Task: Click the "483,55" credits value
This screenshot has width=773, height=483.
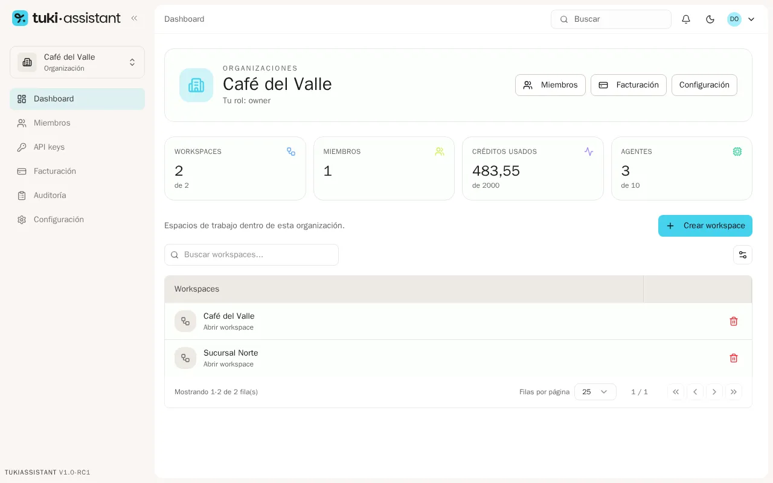Action: click(496, 171)
